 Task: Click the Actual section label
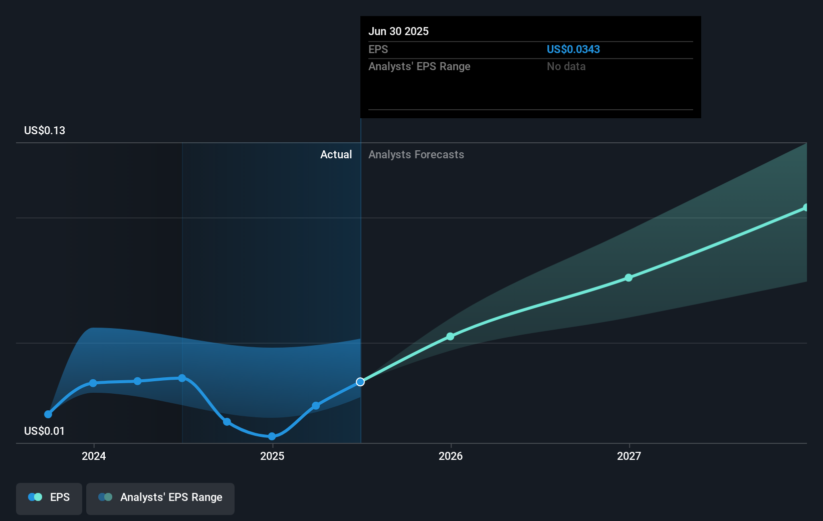tap(336, 155)
